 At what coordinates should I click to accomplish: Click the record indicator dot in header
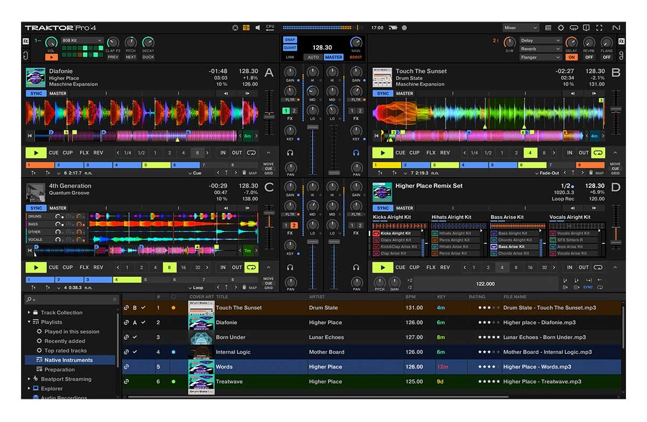pyautogui.click(x=404, y=28)
